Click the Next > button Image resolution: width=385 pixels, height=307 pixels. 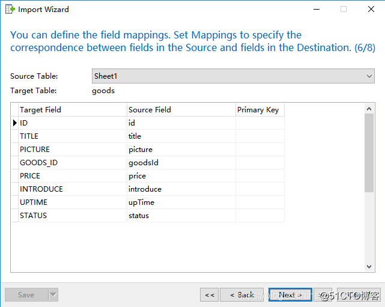click(290, 295)
